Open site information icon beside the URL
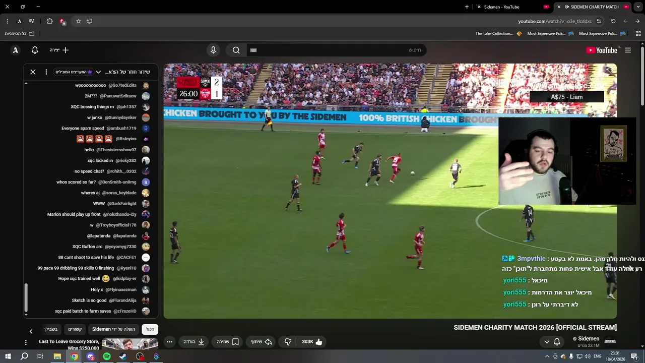 click(599, 21)
